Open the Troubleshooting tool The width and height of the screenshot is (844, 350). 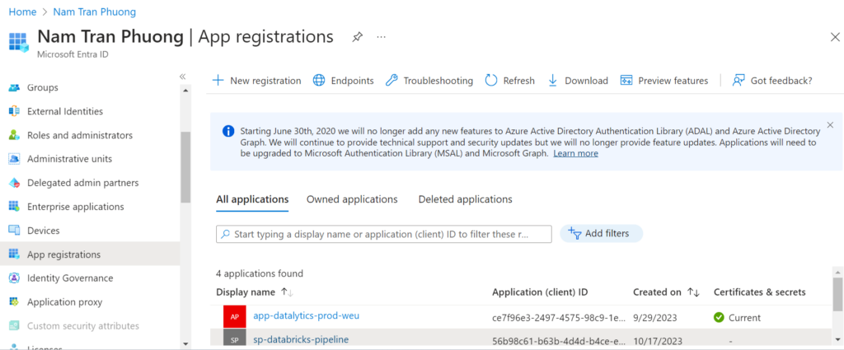[x=429, y=81]
